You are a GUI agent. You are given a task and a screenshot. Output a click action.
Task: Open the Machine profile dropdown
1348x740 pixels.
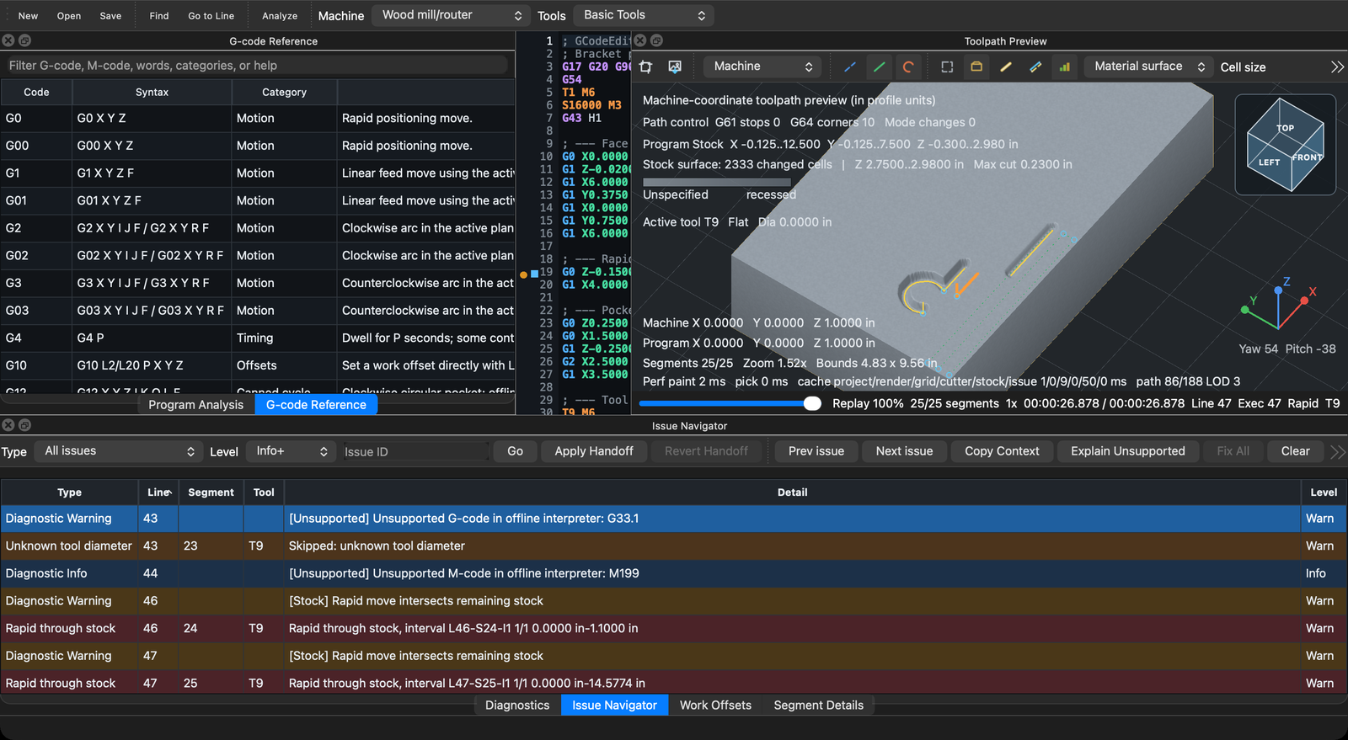(x=451, y=15)
